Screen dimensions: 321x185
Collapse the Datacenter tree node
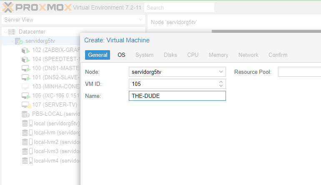[x=5, y=32]
